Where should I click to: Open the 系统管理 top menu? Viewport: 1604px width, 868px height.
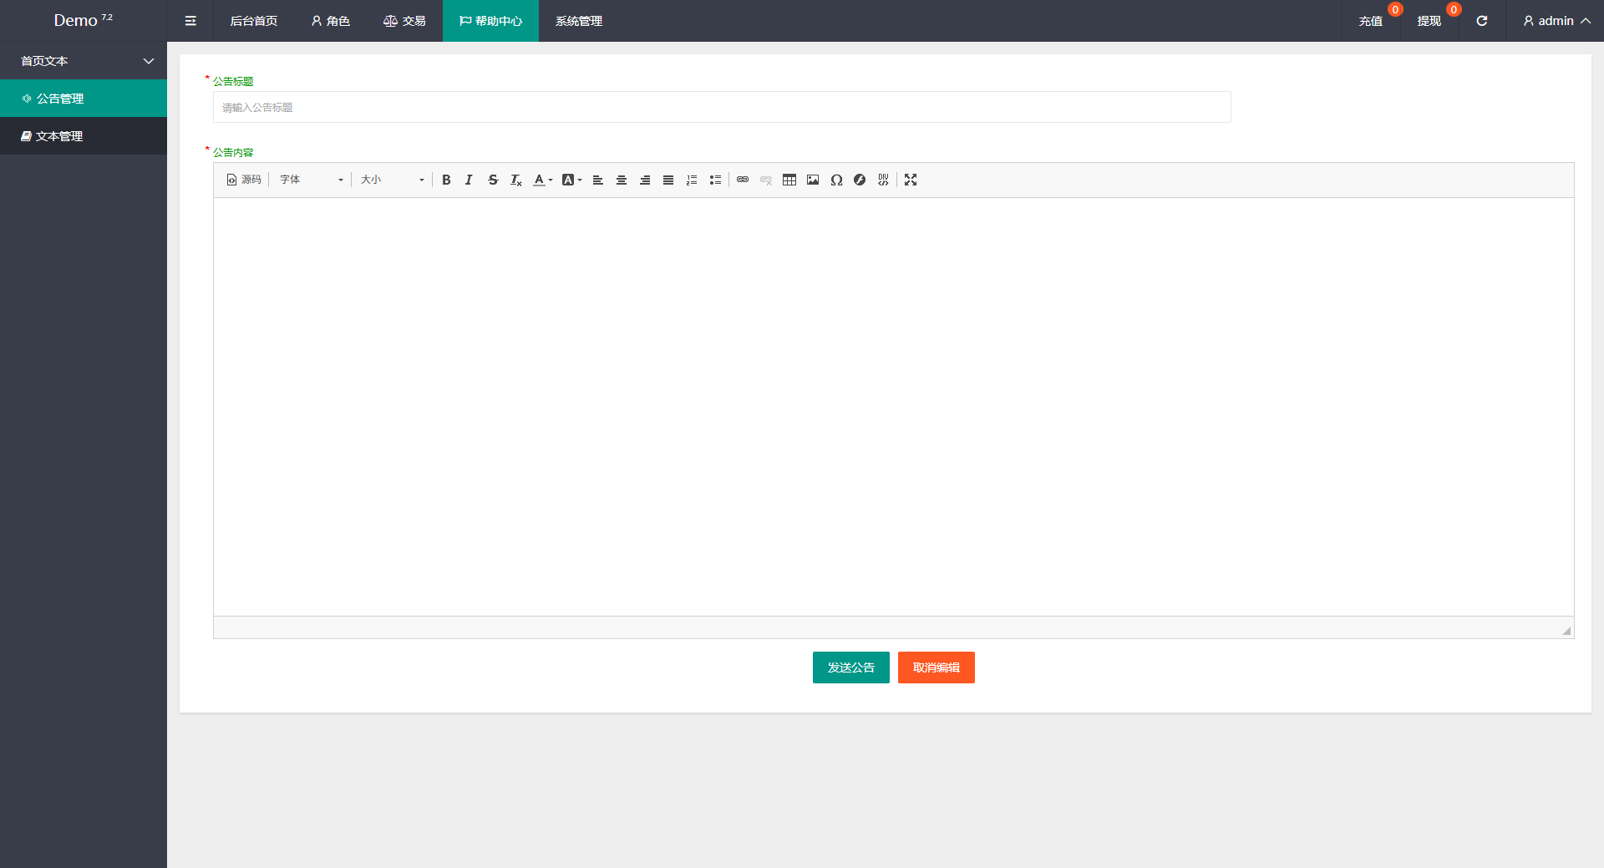(x=578, y=21)
